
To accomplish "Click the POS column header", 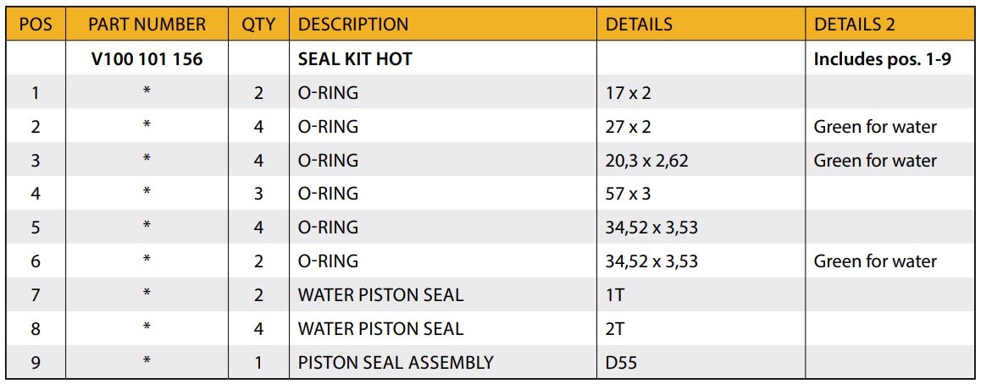I will pyautogui.click(x=35, y=25).
